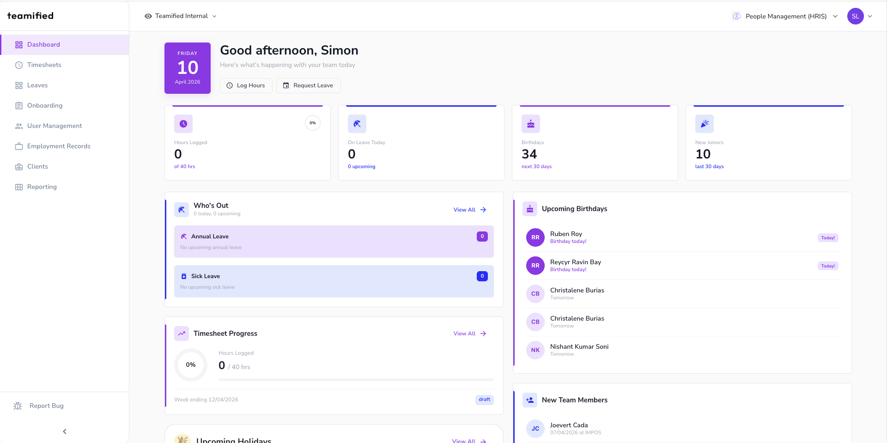
Task: Switch to the Dashboard menu item
Action: (x=44, y=44)
